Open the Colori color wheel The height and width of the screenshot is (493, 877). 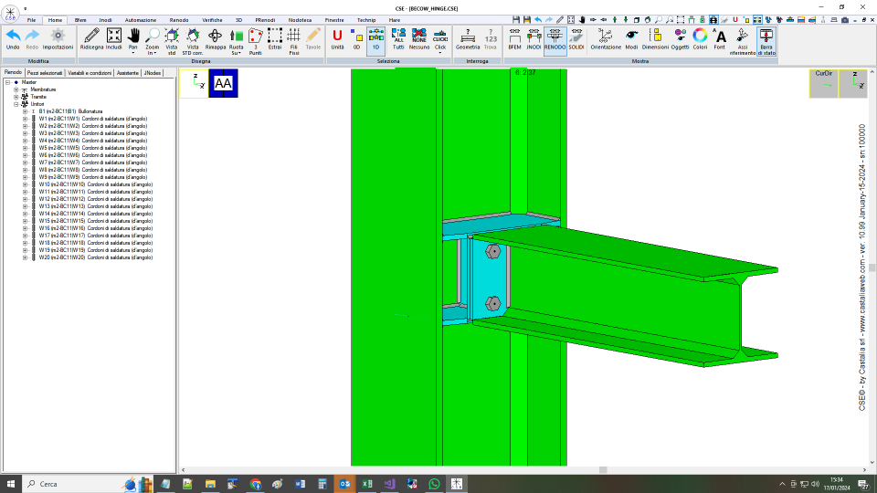click(x=700, y=39)
